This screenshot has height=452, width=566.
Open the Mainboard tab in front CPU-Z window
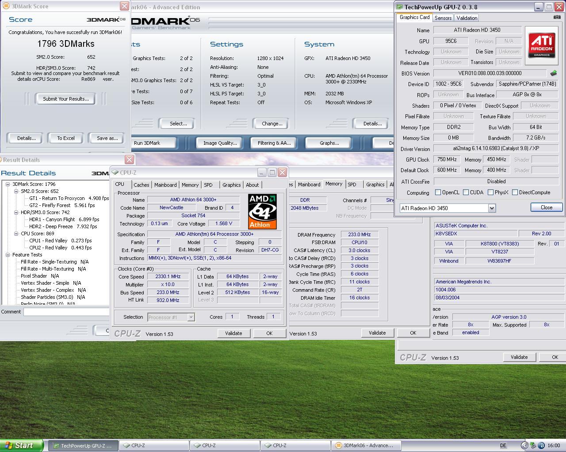click(165, 185)
